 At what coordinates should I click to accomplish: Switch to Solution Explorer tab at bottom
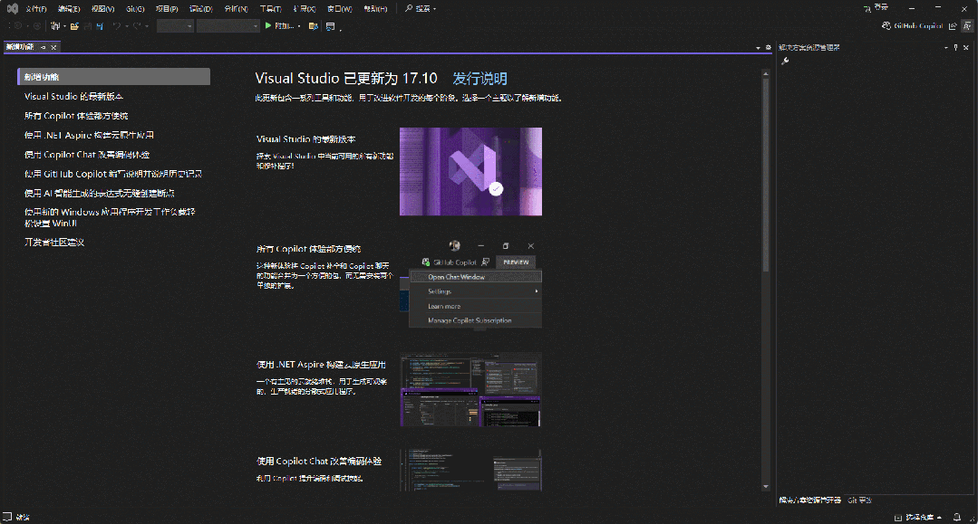pyautogui.click(x=809, y=500)
